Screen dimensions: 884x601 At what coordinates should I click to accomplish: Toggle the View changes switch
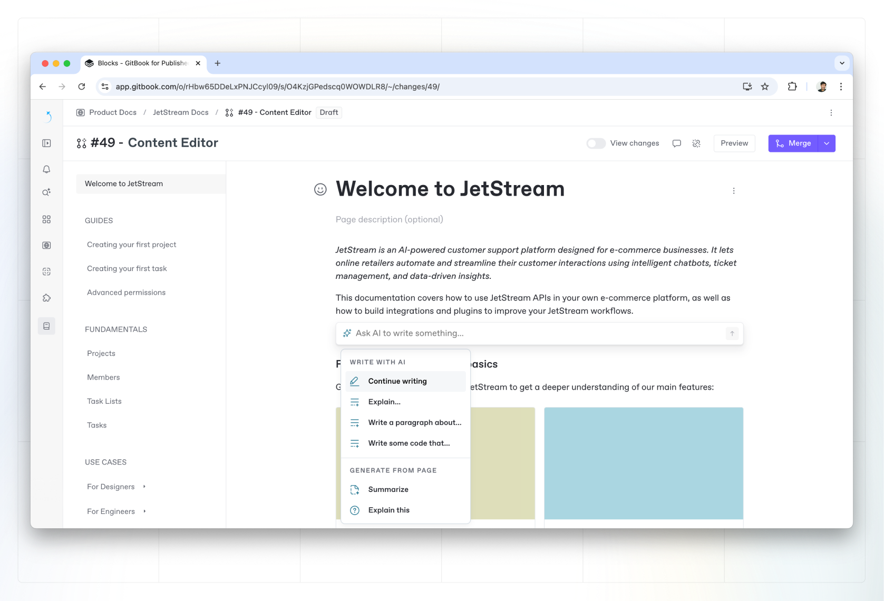click(596, 143)
